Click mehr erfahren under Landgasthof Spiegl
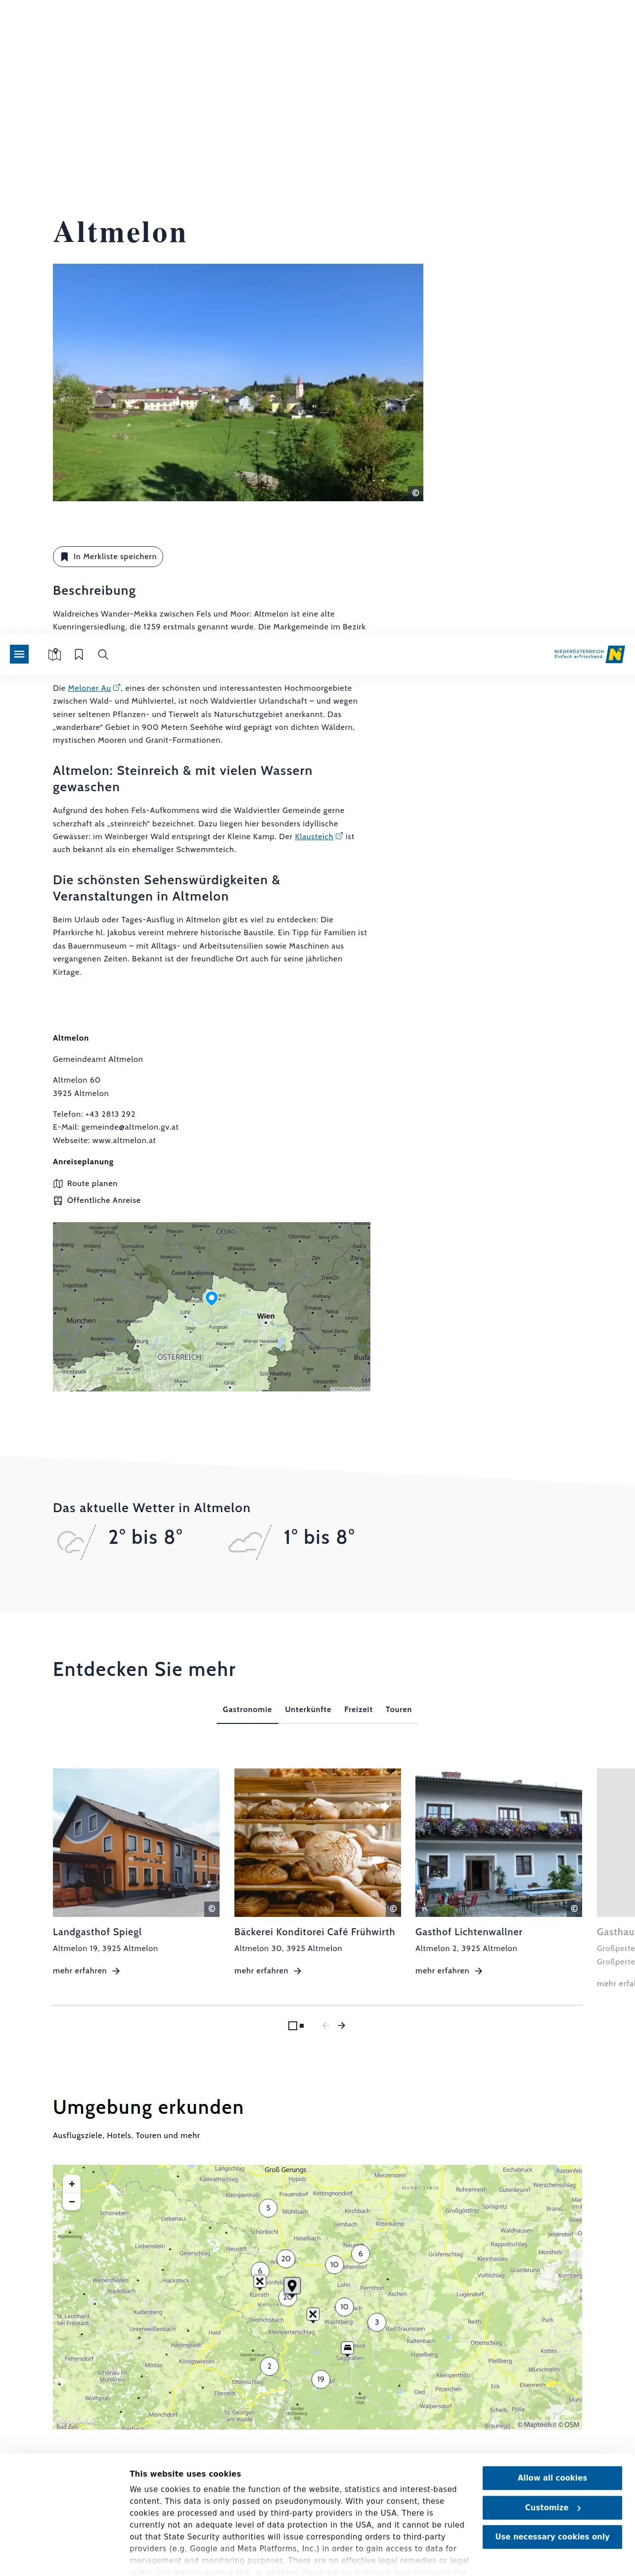This screenshot has width=635, height=2576. click(86, 1970)
